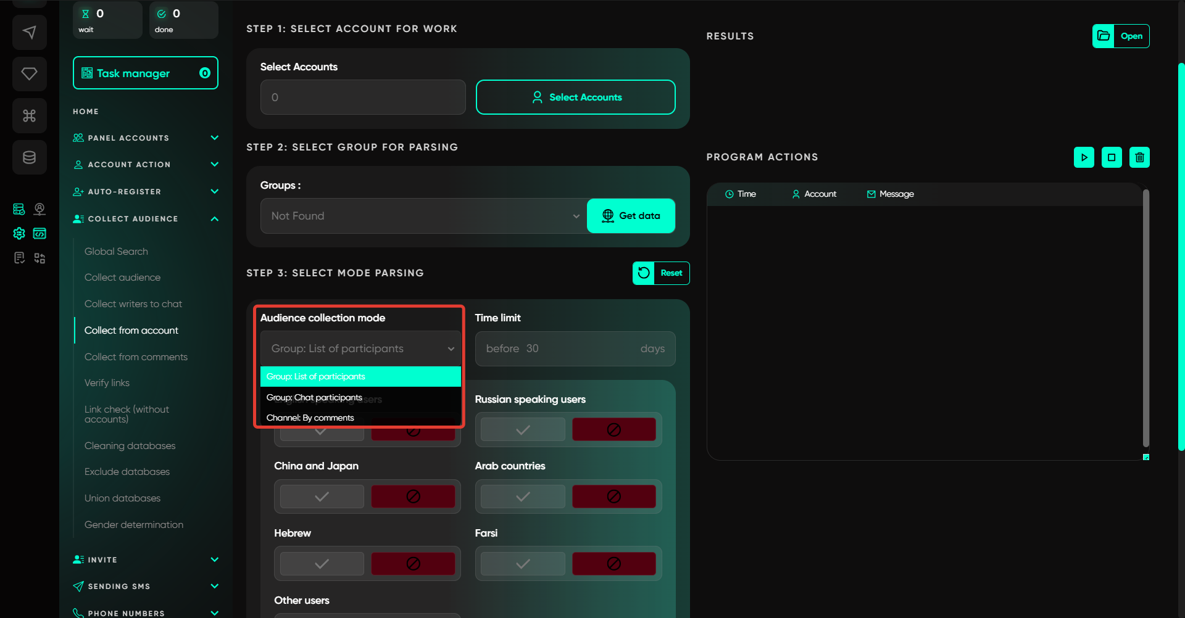Click the Get data button
The width and height of the screenshot is (1185, 618).
631,216
